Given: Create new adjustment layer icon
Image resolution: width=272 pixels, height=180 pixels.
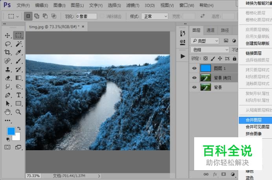Looking at the screenshot, I should pos(233,174).
